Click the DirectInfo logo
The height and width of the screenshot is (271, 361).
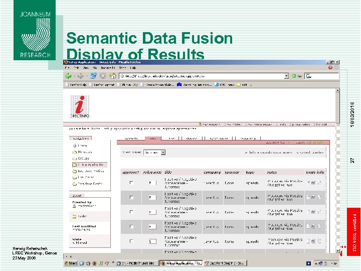pos(80,106)
